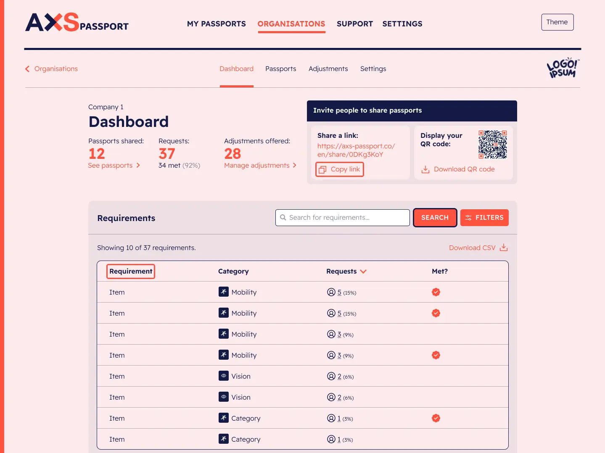Open the 3 requests count in third row
Screen dimensions: 605x453
pyautogui.click(x=339, y=334)
